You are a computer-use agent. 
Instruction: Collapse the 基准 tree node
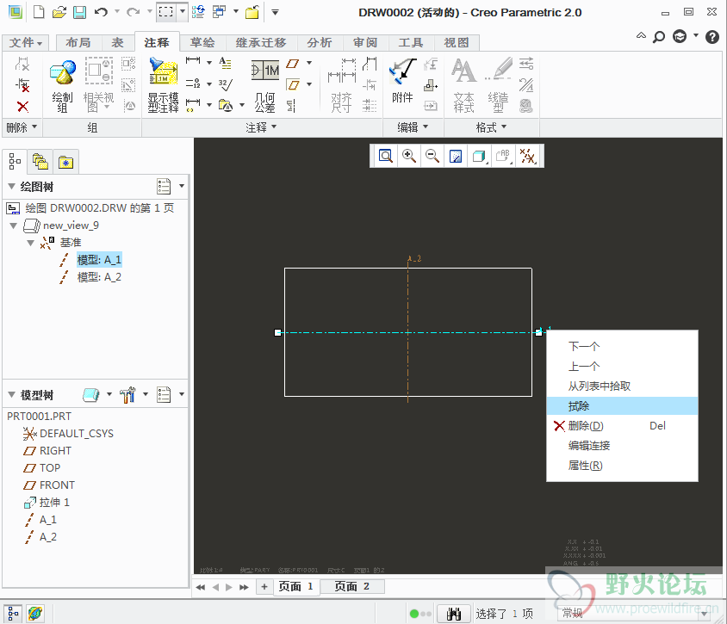point(31,243)
